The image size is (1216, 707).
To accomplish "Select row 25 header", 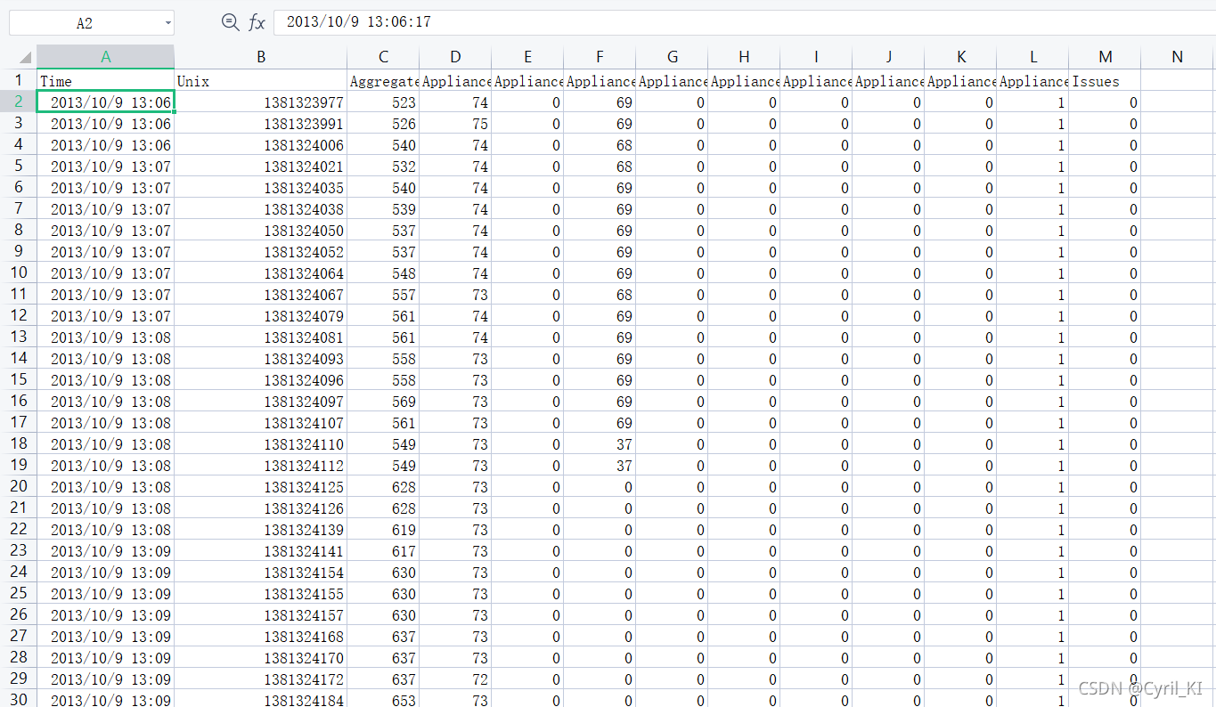I will pyautogui.click(x=19, y=593).
